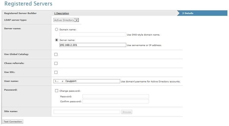
Task: Enable the Use SSL checkbox
Action: (56, 72)
